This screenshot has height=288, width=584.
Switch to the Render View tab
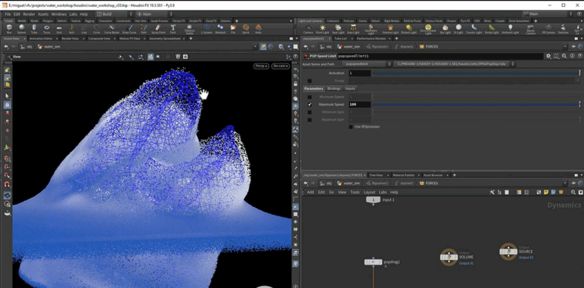70,39
